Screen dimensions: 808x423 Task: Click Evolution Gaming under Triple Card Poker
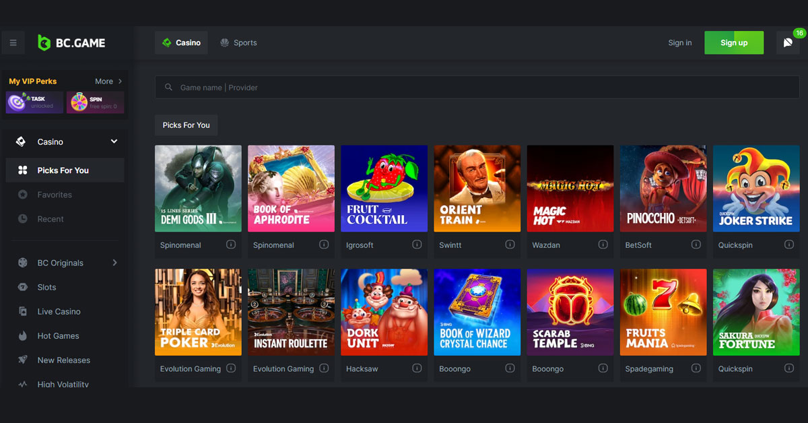191,369
